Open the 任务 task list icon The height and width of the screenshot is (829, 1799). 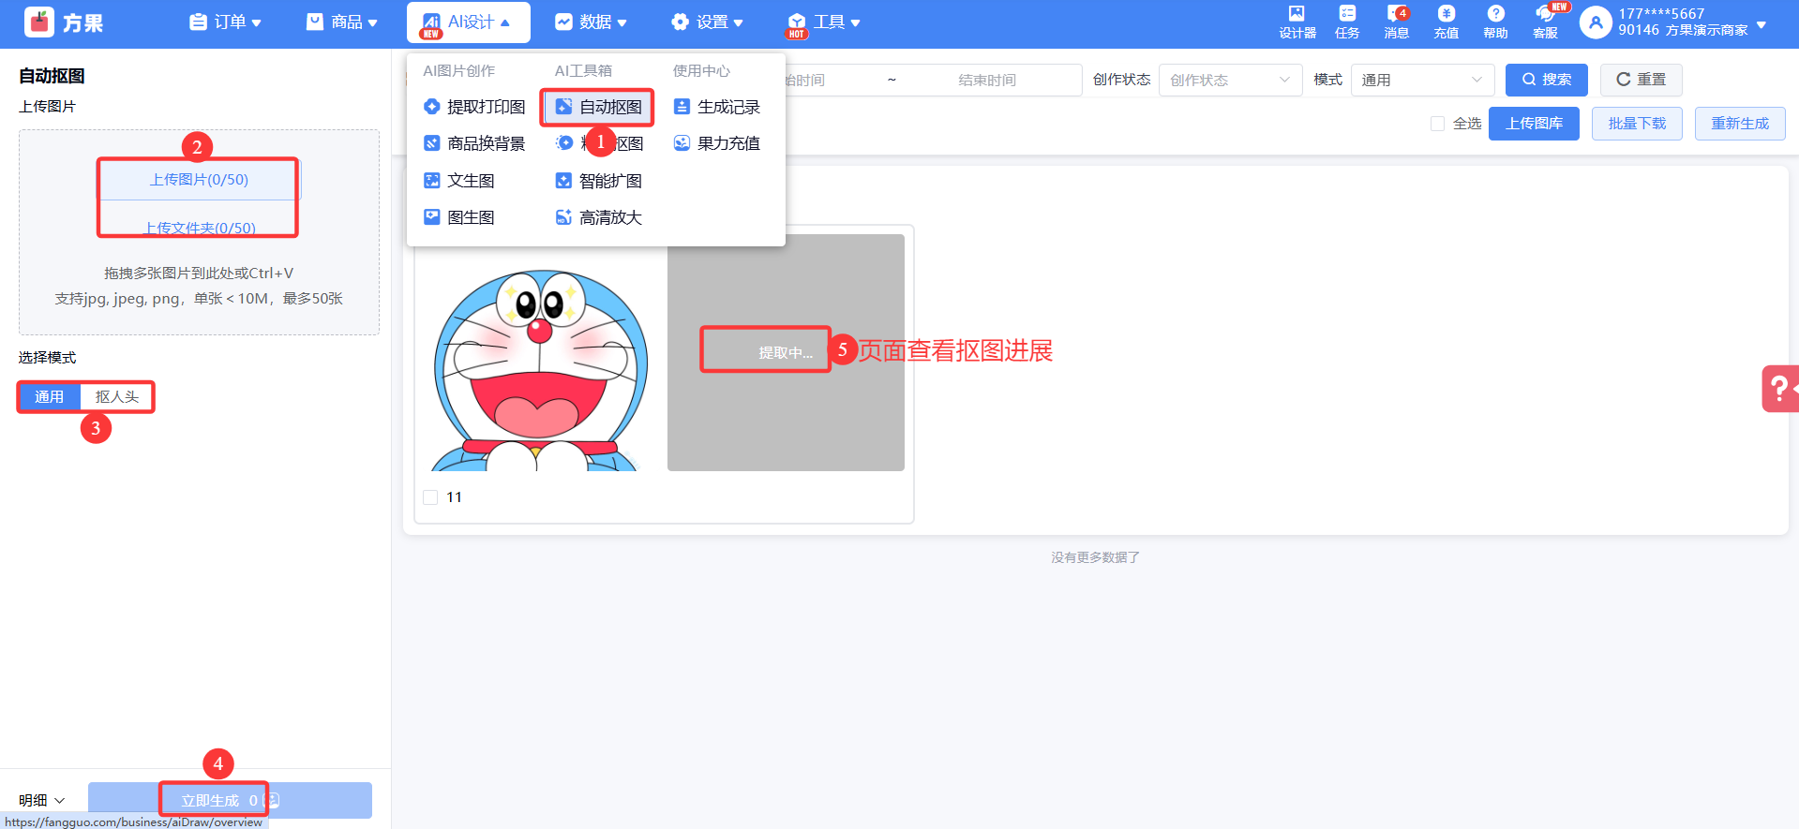tap(1347, 13)
